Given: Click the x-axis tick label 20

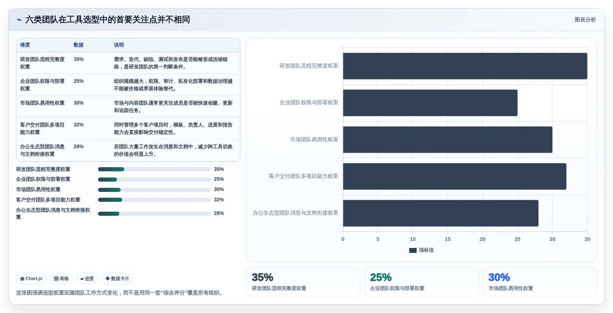Looking at the screenshot, I should click(x=482, y=239).
